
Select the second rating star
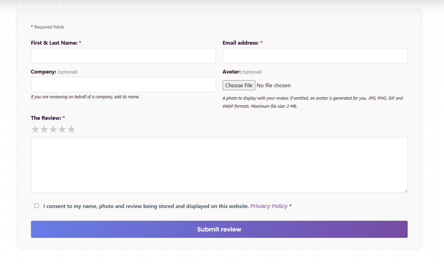coord(44,129)
